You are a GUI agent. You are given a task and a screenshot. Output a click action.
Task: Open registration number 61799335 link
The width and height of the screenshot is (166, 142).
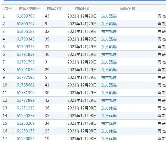(26, 47)
